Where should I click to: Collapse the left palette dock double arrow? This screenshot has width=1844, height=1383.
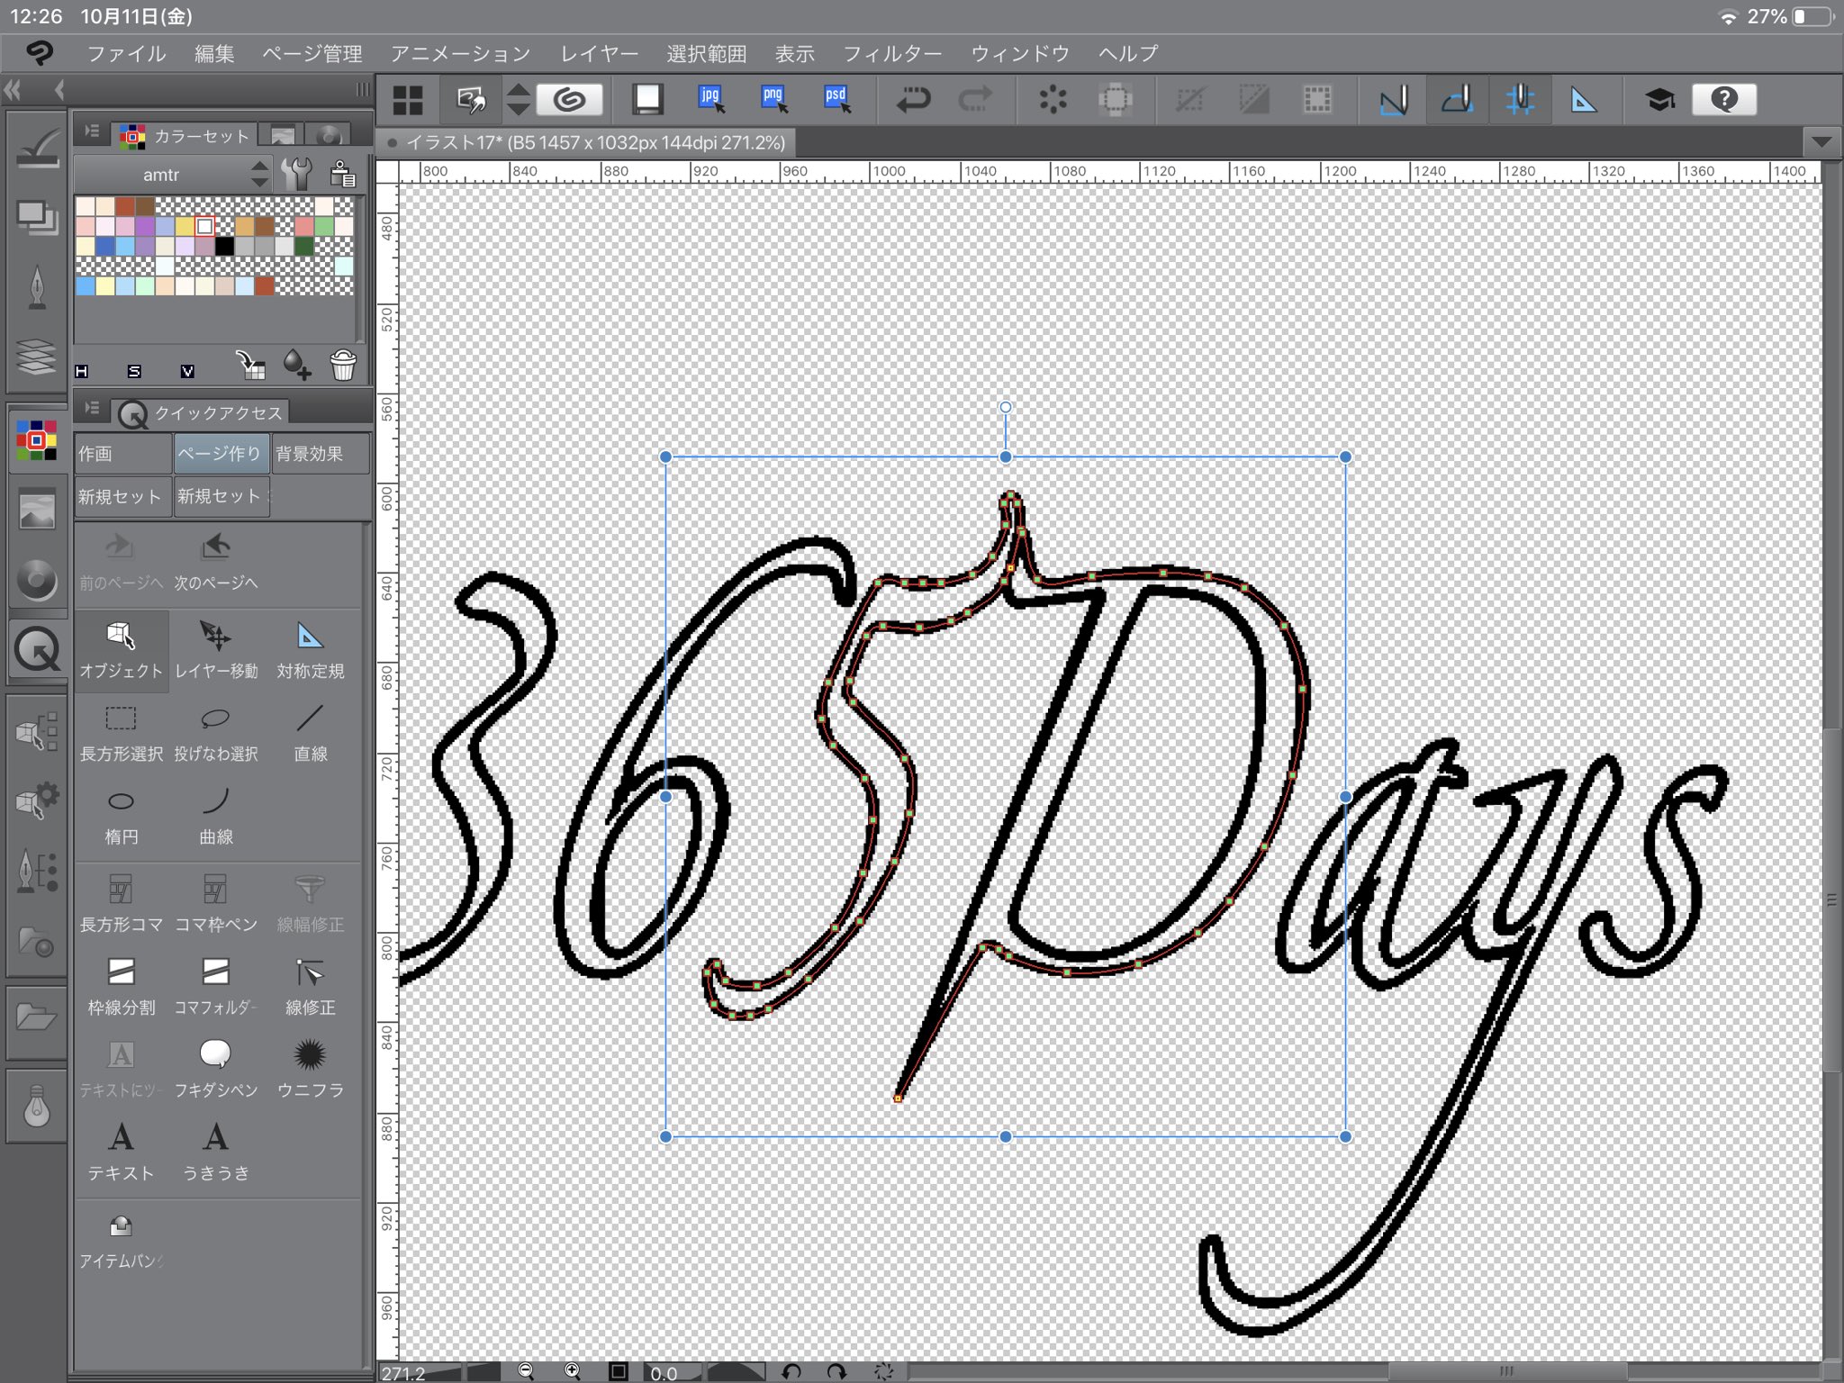tap(13, 89)
